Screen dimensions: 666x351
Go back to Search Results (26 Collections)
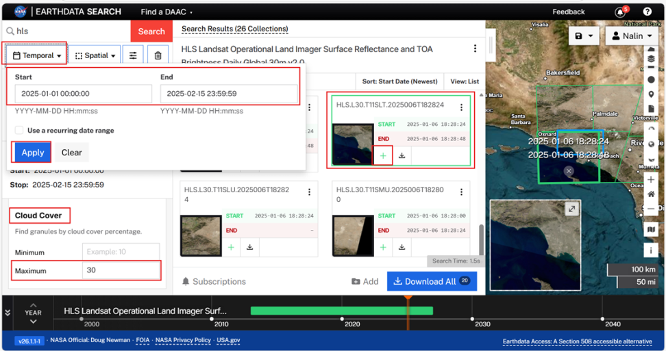[234, 29]
